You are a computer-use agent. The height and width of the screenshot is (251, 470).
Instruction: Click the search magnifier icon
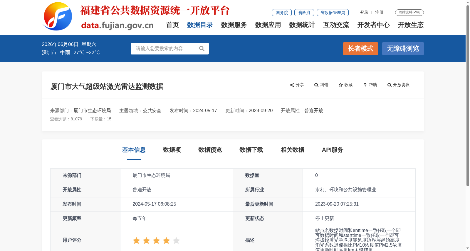(202, 49)
